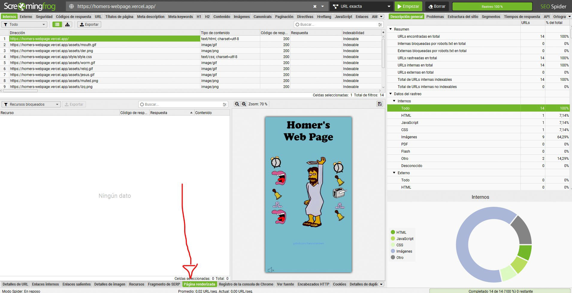Clear the URL field with the X icon

pos(315,6)
